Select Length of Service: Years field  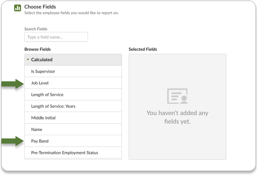pyautogui.click(x=53, y=106)
